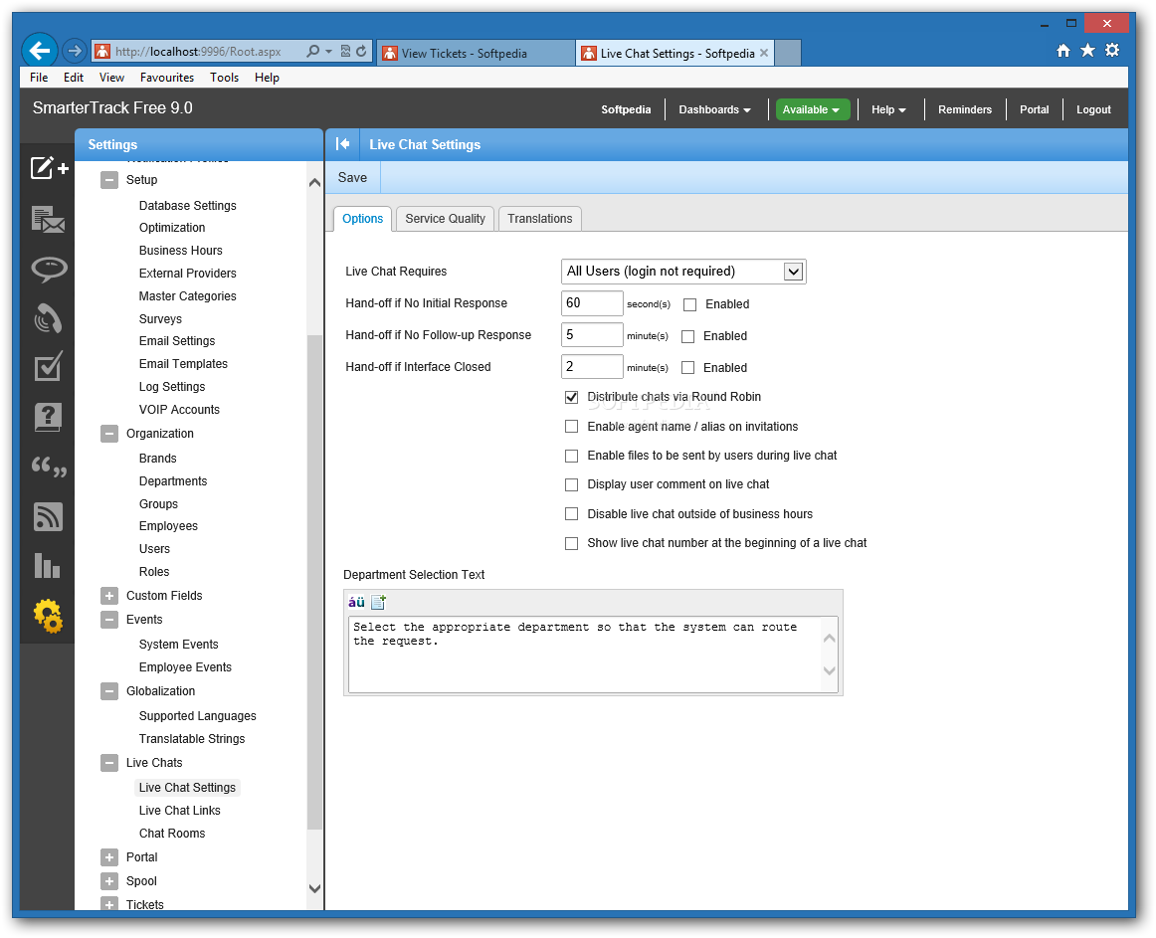Collapse the Live Chats tree node

pos(109,763)
